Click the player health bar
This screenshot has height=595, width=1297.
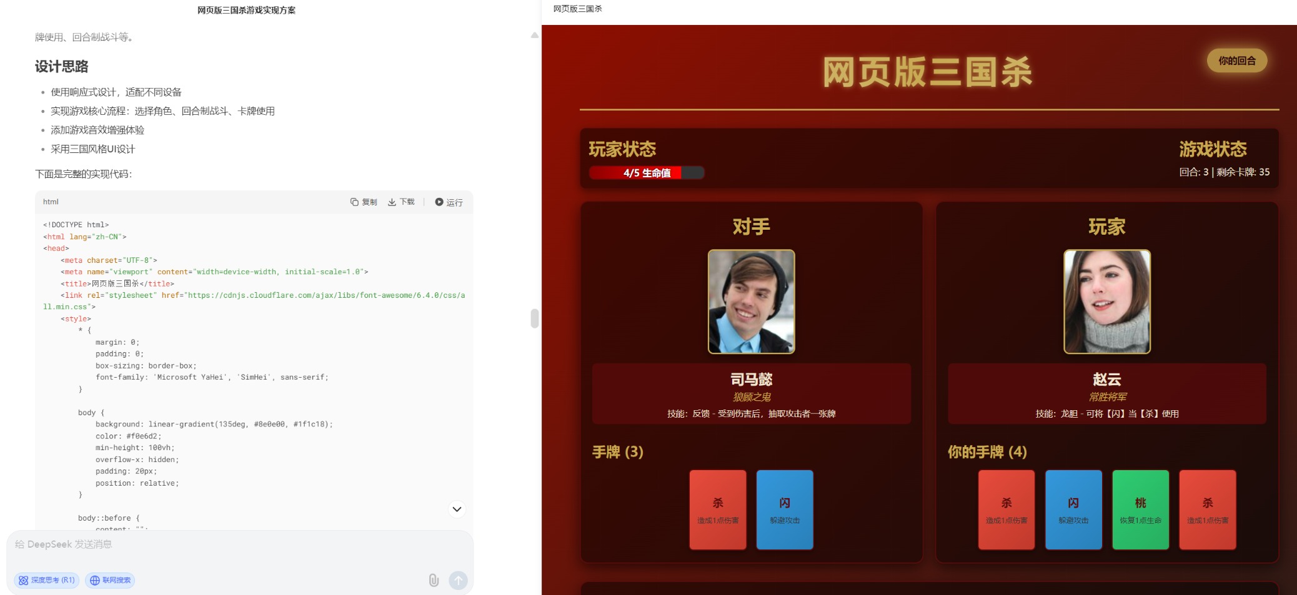[x=647, y=173]
